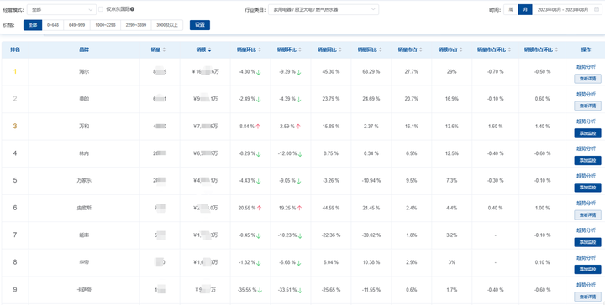The image size is (605, 305).
Task: Click 查看详情 for 海尔 row
Action: coord(587,79)
